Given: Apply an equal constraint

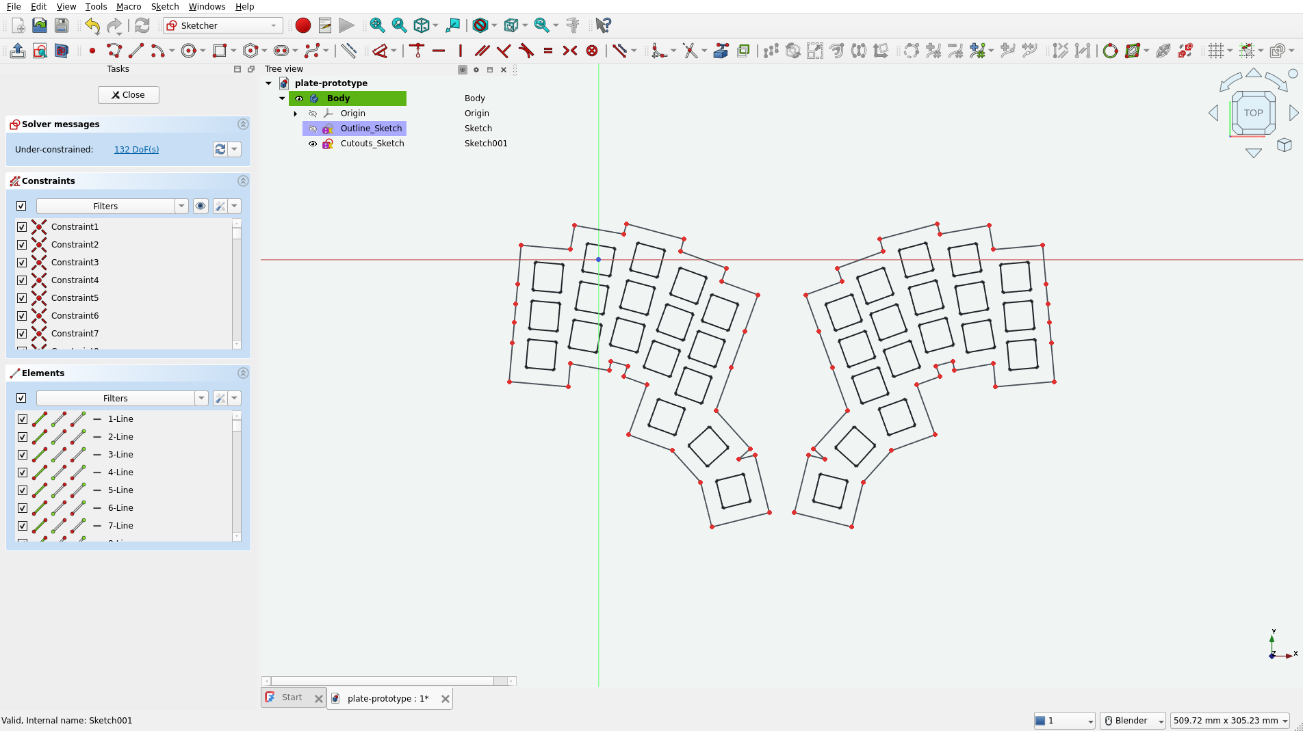Looking at the screenshot, I should (547, 51).
